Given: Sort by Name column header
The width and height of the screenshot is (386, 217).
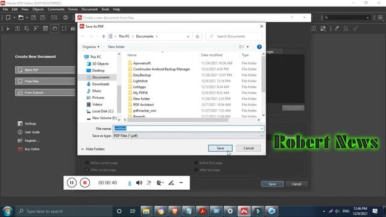Looking at the screenshot, I should (132, 55).
